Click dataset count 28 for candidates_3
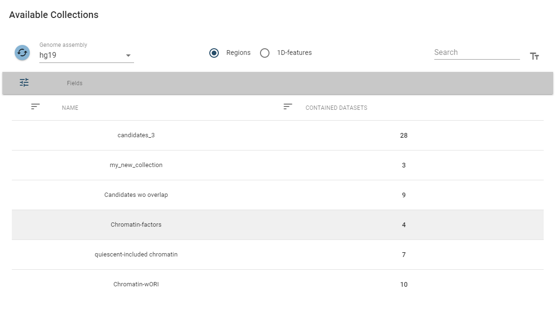This screenshot has width=556, height=318. (x=404, y=136)
